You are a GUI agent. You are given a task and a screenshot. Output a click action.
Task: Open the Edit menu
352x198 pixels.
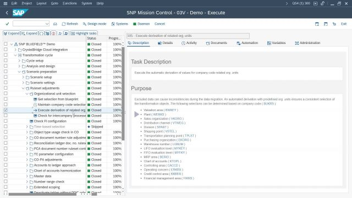pos(14,3)
